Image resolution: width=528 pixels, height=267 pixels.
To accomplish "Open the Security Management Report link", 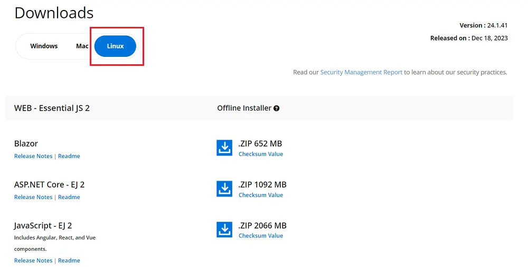I will [361, 72].
